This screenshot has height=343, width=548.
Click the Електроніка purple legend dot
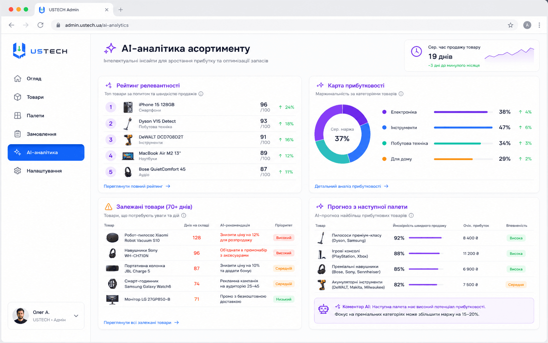[384, 112]
